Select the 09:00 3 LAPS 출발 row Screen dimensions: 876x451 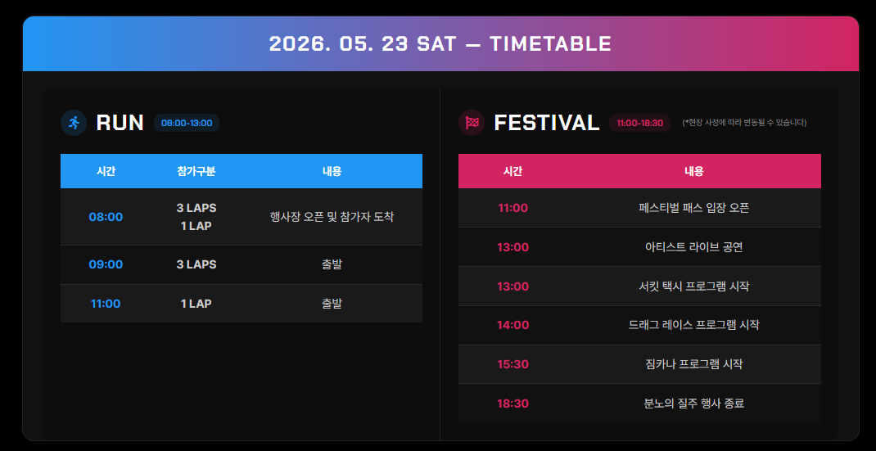[x=242, y=264]
